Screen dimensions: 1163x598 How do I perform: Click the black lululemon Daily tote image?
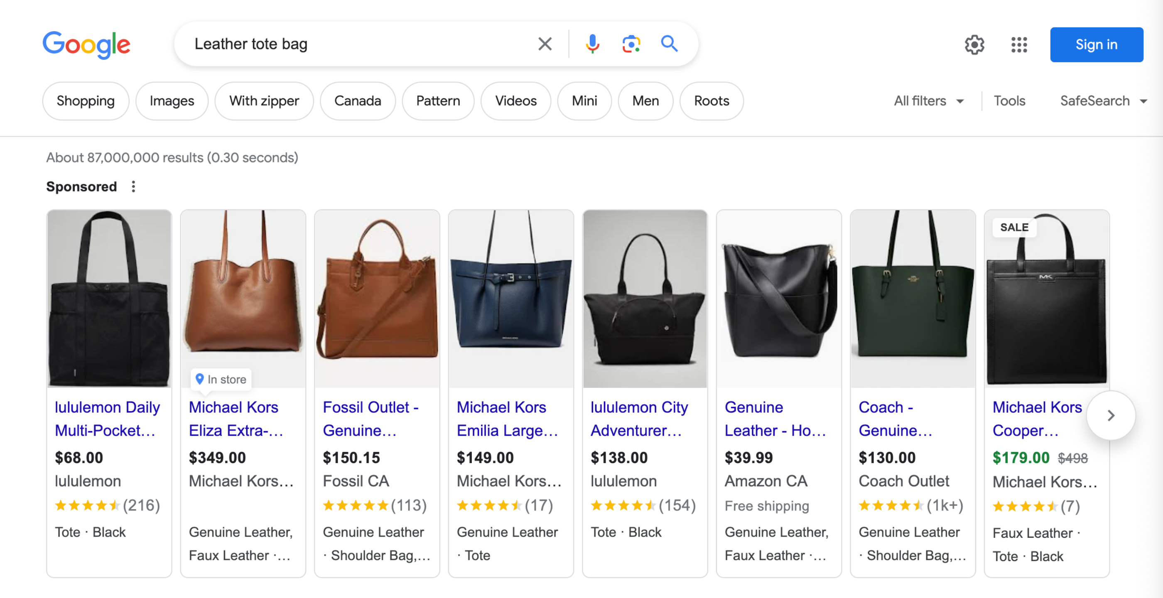[109, 298]
